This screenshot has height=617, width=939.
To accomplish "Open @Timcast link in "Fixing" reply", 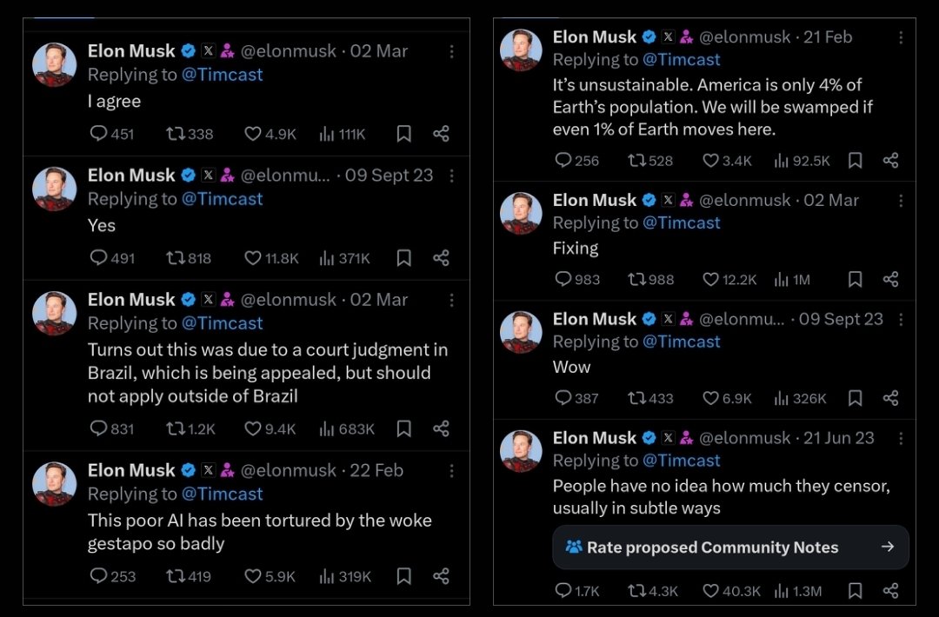I will click(x=681, y=222).
